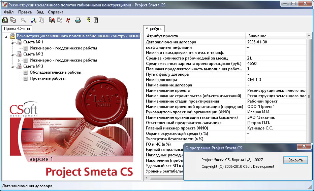
Task: Click the yellow question mark help icon
Action: 88,20
